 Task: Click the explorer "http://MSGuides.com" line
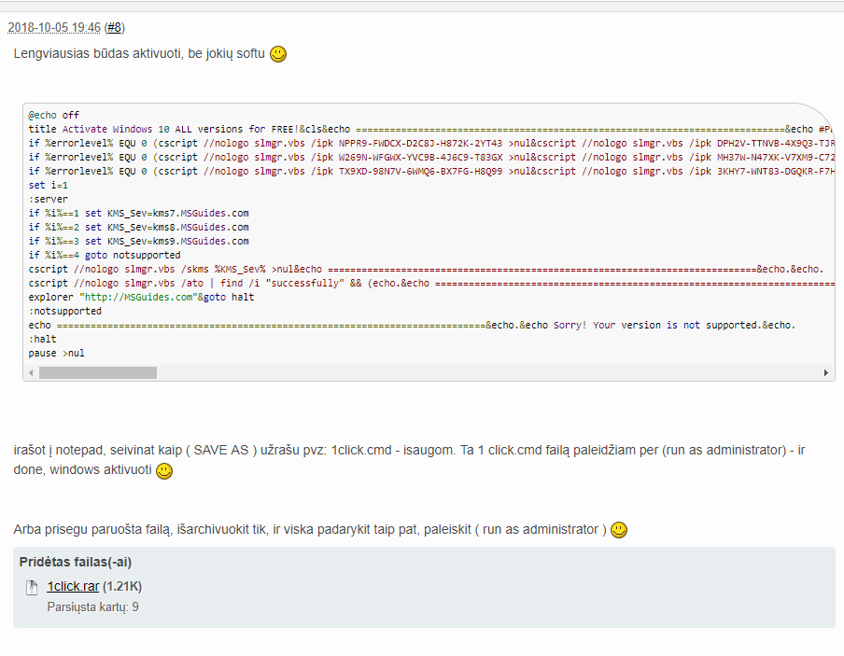coord(142,297)
